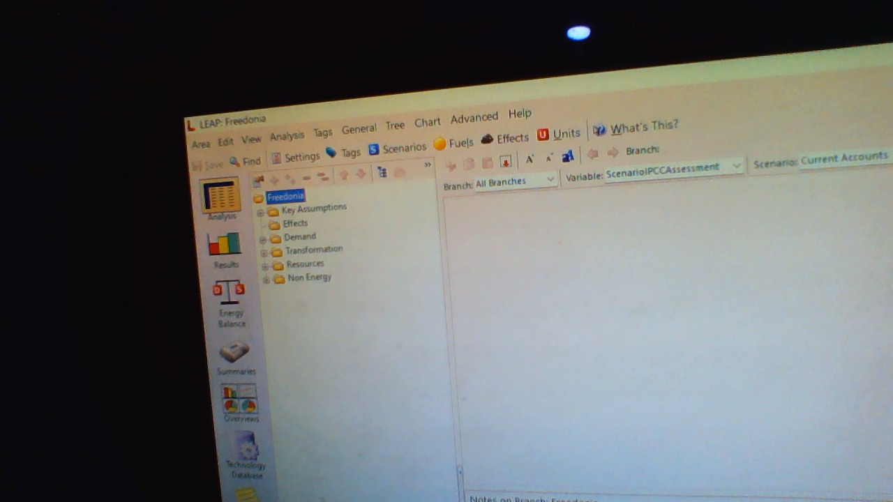Open the Effects list toolbar button
This screenshot has height=502, width=893.
coord(505,139)
